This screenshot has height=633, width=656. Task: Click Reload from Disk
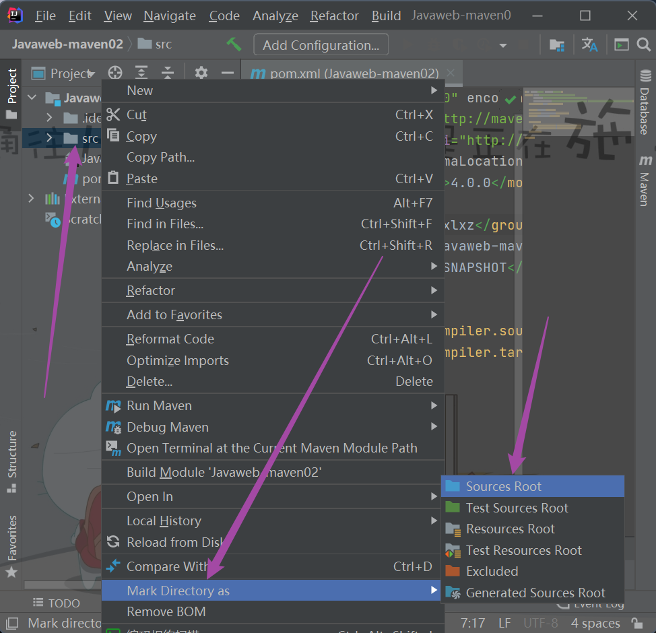coord(271,542)
